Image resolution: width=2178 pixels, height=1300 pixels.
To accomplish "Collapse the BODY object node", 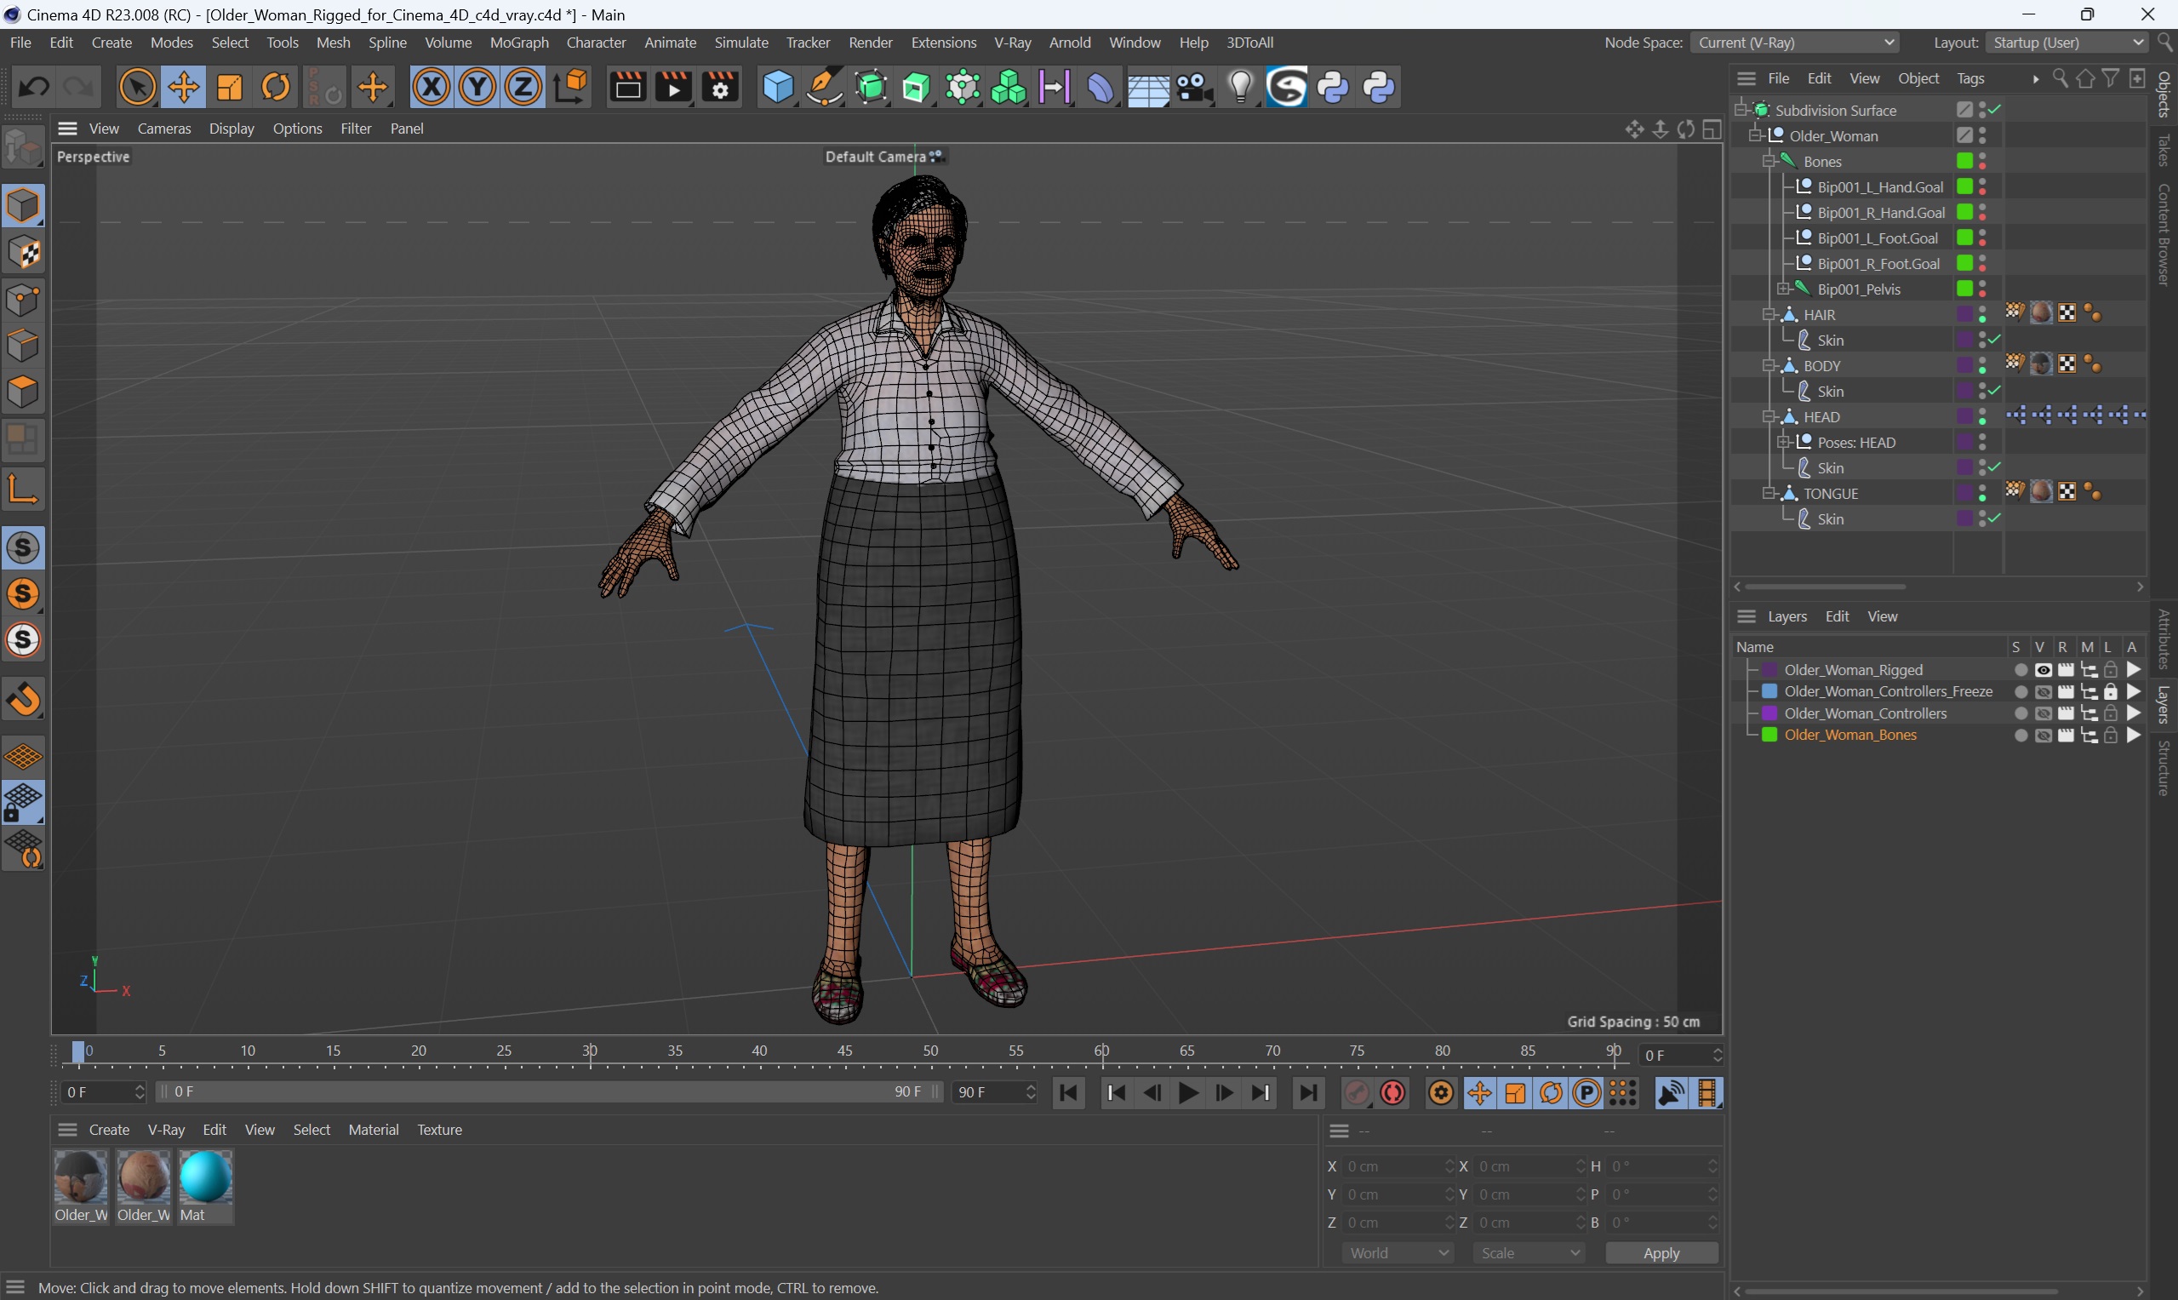I will [x=1769, y=366].
